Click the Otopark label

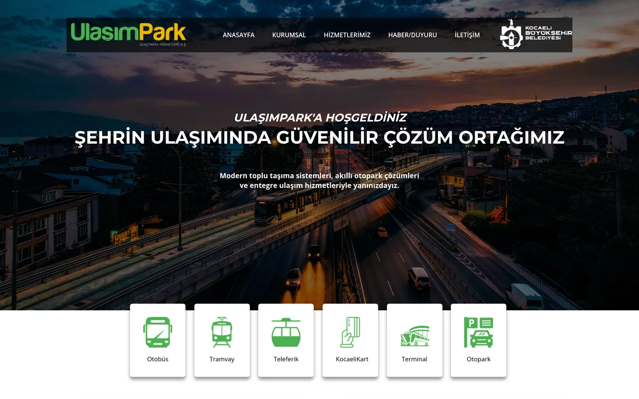[478, 359]
